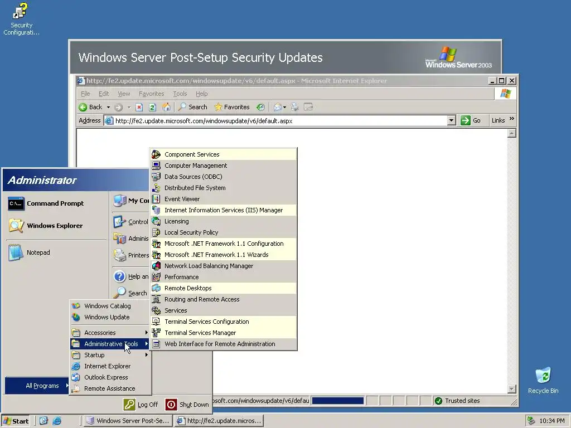Click Remote Assistance icon
The height and width of the screenshot is (428, 571).
pyautogui.click(x=76, y=388)
